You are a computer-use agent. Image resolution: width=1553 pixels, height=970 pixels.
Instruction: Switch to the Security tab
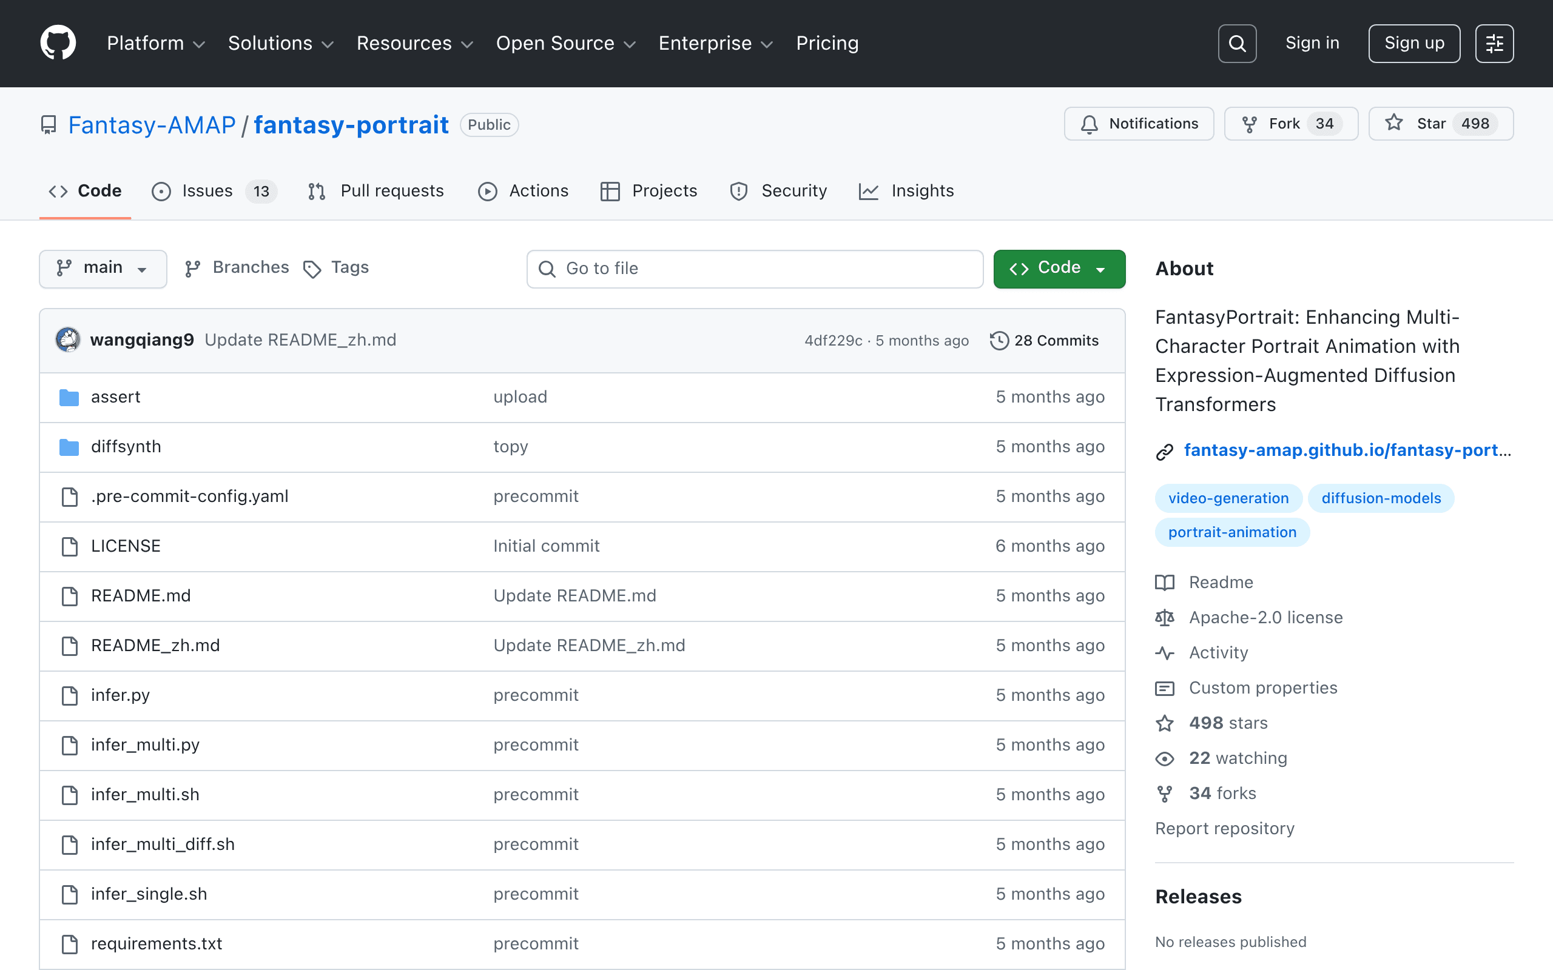778,191
